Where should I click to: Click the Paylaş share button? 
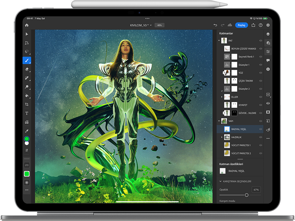click(x=242, y=25)
